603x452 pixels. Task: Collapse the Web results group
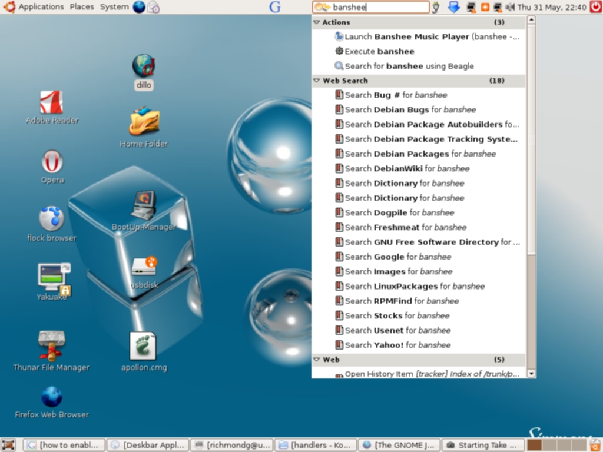tap(316, 360)
